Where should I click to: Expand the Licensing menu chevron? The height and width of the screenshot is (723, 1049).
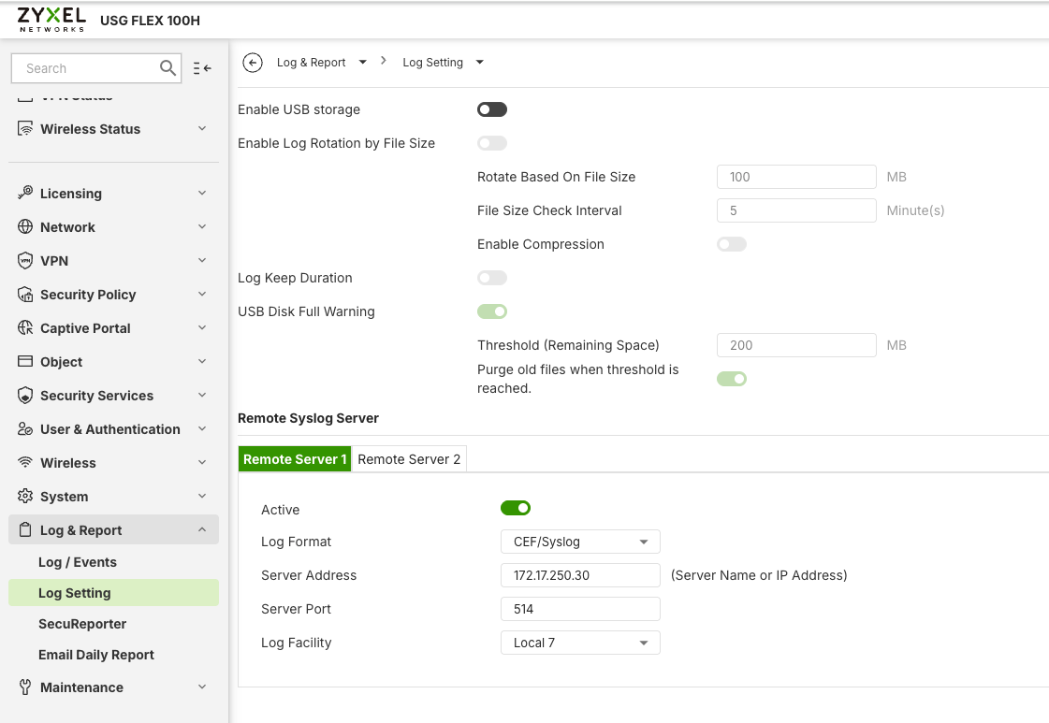(202, 193)
